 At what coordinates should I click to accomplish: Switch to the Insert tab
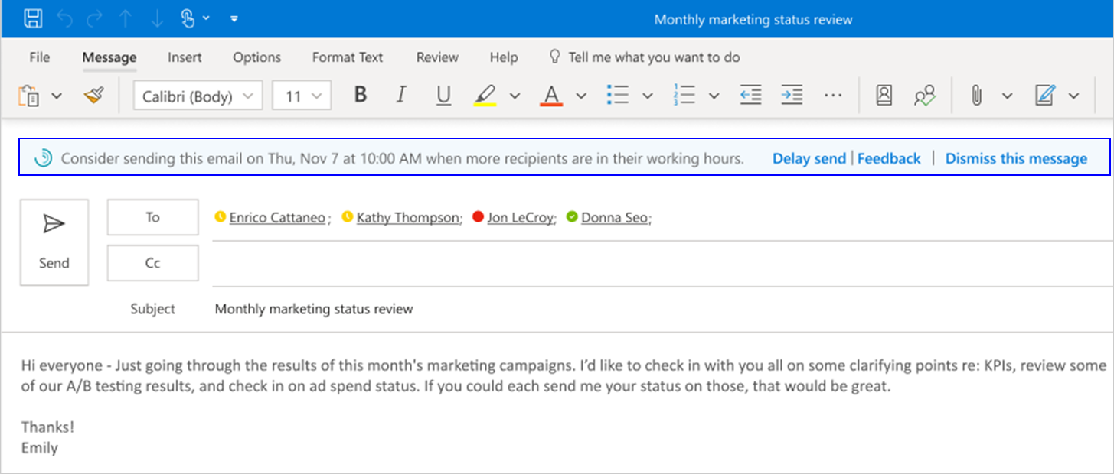[x=185, y=57]
